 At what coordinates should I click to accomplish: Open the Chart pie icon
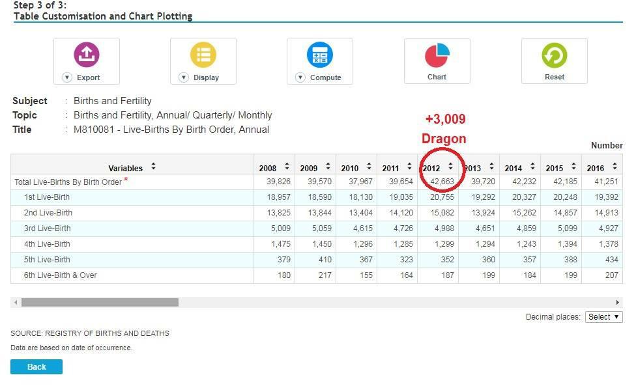tap(437, 55)
